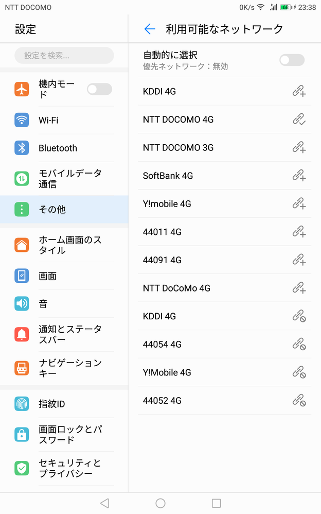The width and height of the screenshot is (321, 514).
Task: Open ホーム画面のスタイル via the home icon
Action: point(22,245)
